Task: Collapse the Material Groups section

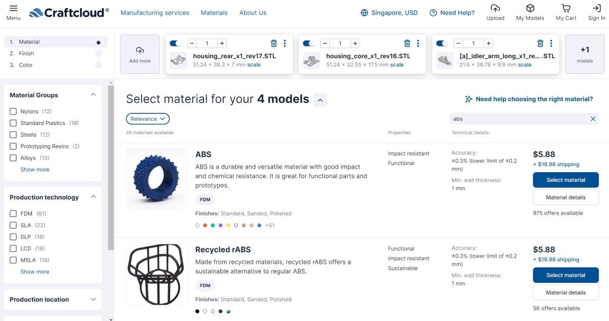Action: pos(93,95)
